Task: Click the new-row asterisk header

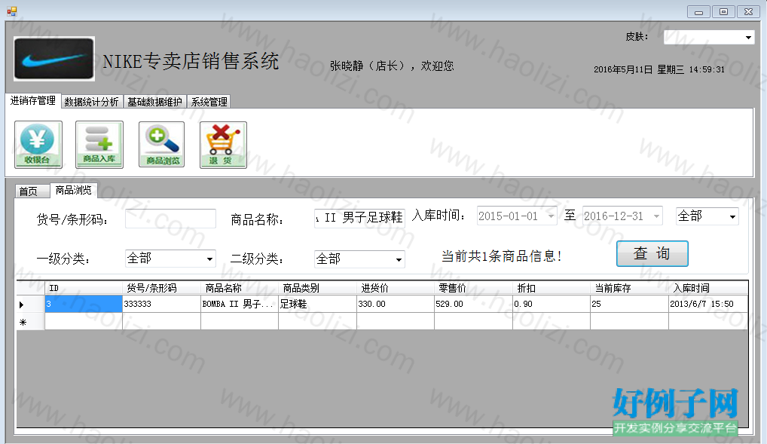Action: tap(30, 322)
